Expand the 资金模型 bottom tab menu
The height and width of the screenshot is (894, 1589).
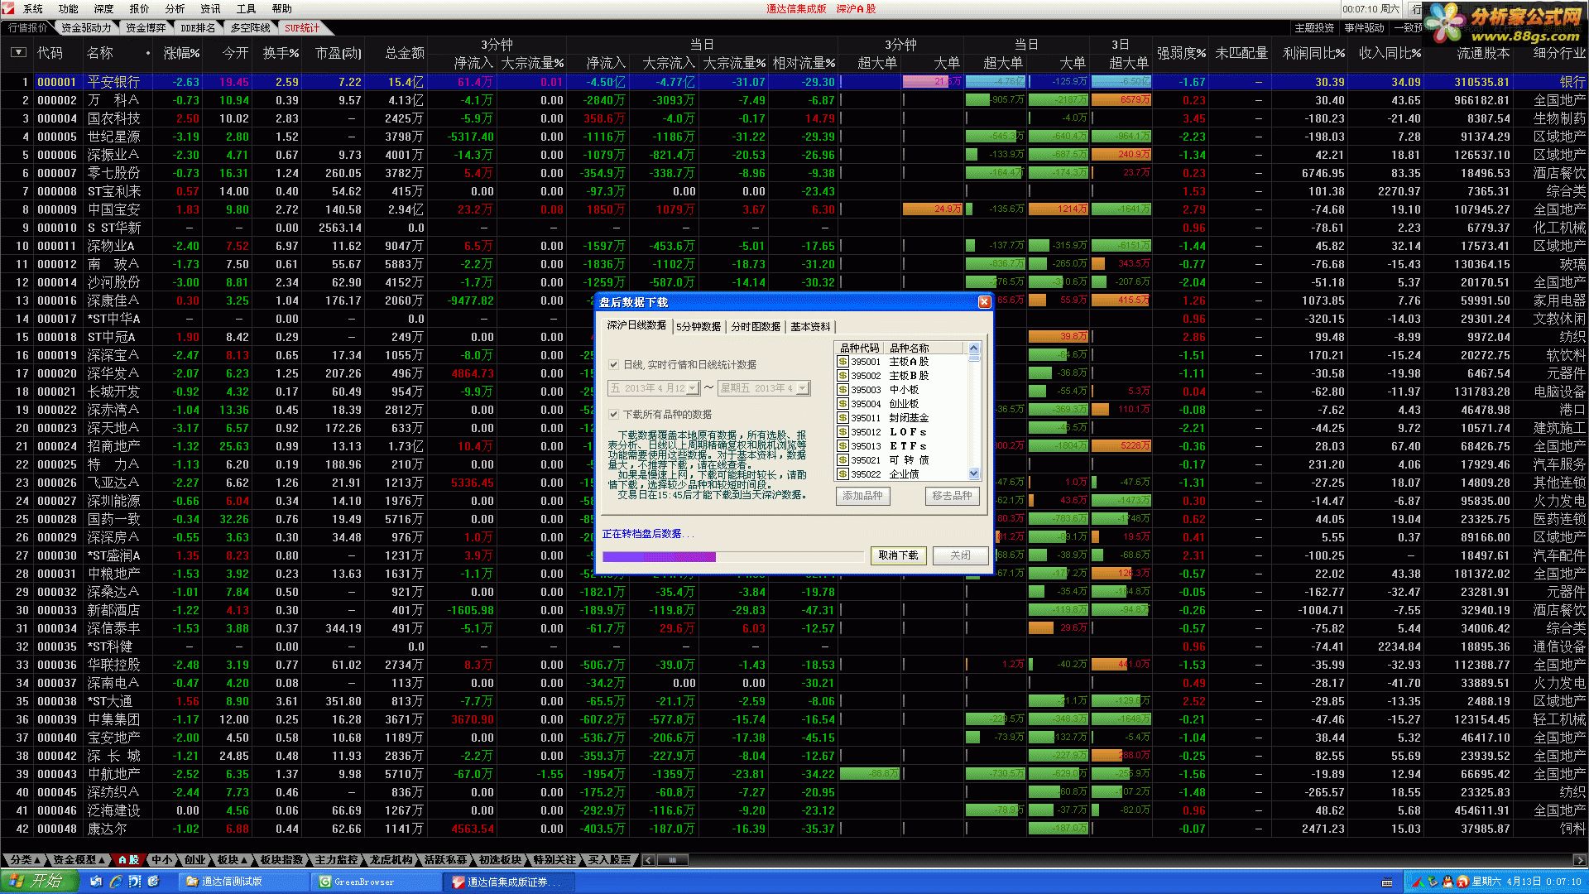79,860
